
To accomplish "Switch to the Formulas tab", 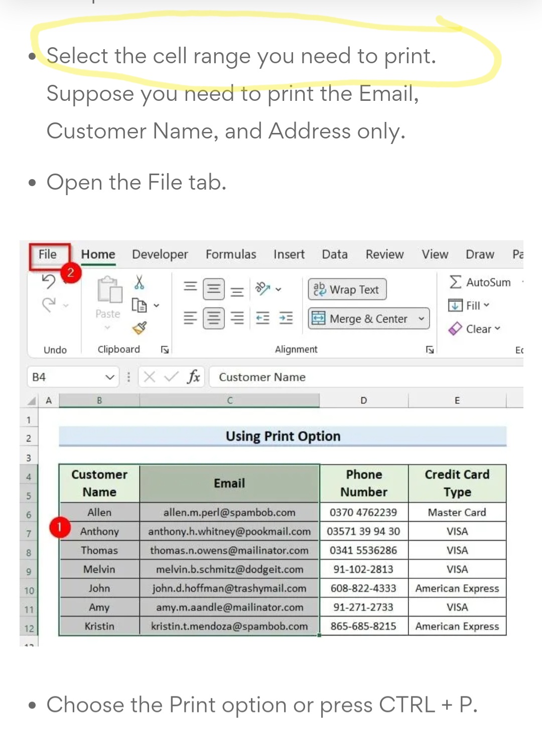I will click(x=230, y=255).
